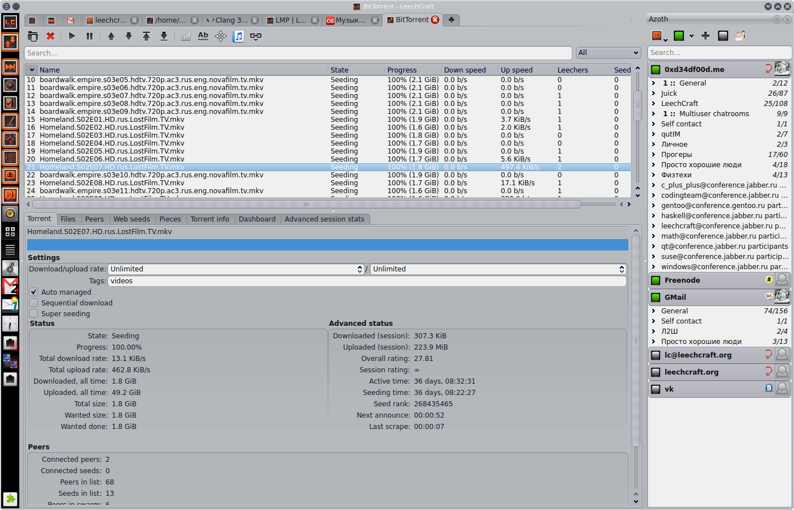794x510 pixels.
Task: Click the stacked pages icon in BitTorrent toolbar
Action: tap(33, 36)
